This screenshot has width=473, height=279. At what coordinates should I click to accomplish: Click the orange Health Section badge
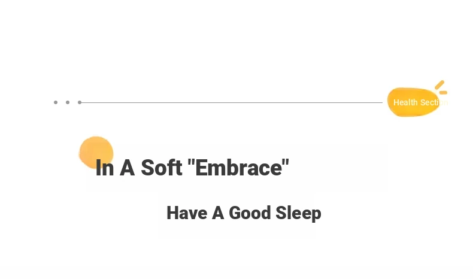(x=413, y=102)
